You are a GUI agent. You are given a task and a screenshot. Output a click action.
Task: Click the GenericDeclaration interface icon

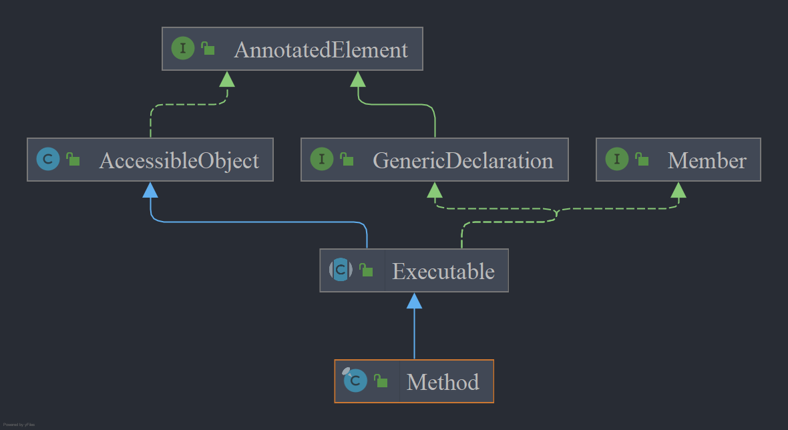[322, 159]
